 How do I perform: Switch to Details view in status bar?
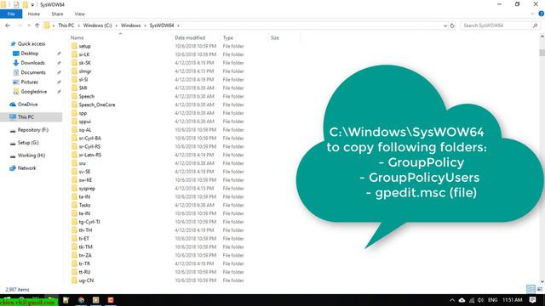[531, 289]
